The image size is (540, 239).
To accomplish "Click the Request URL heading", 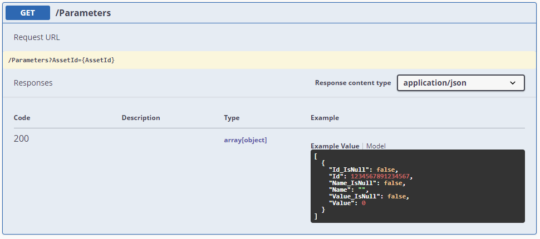I will tap(37, 37).
